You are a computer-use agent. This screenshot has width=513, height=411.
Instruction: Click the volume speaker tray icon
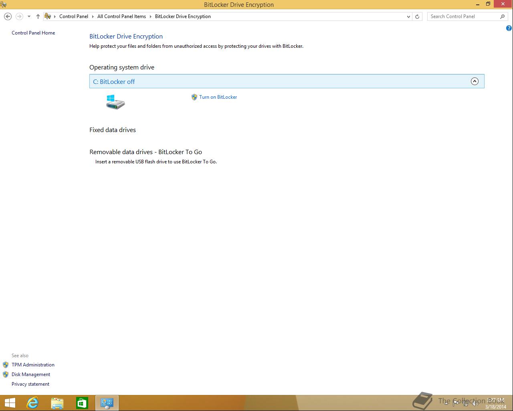pyautogui.click(x=475, y=403)
